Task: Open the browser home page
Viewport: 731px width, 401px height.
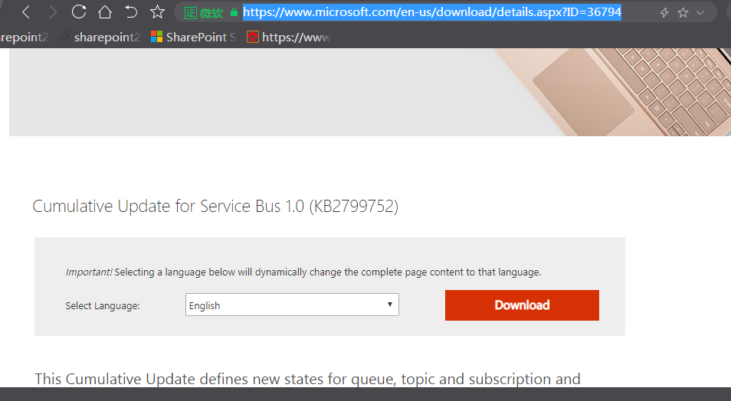Action: (105, 11)
